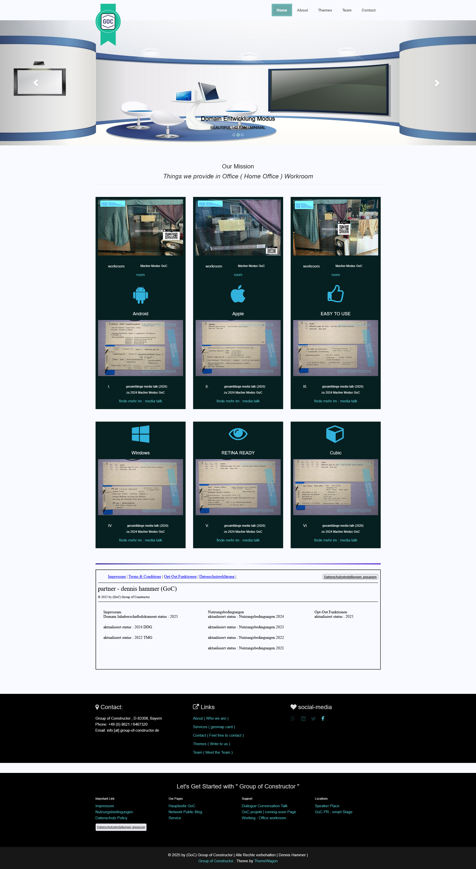The width and height of the screenshot is (476, 869).
Task: Follow 'finde mehr im : media talk' for II.
Action: pos(238,401)
